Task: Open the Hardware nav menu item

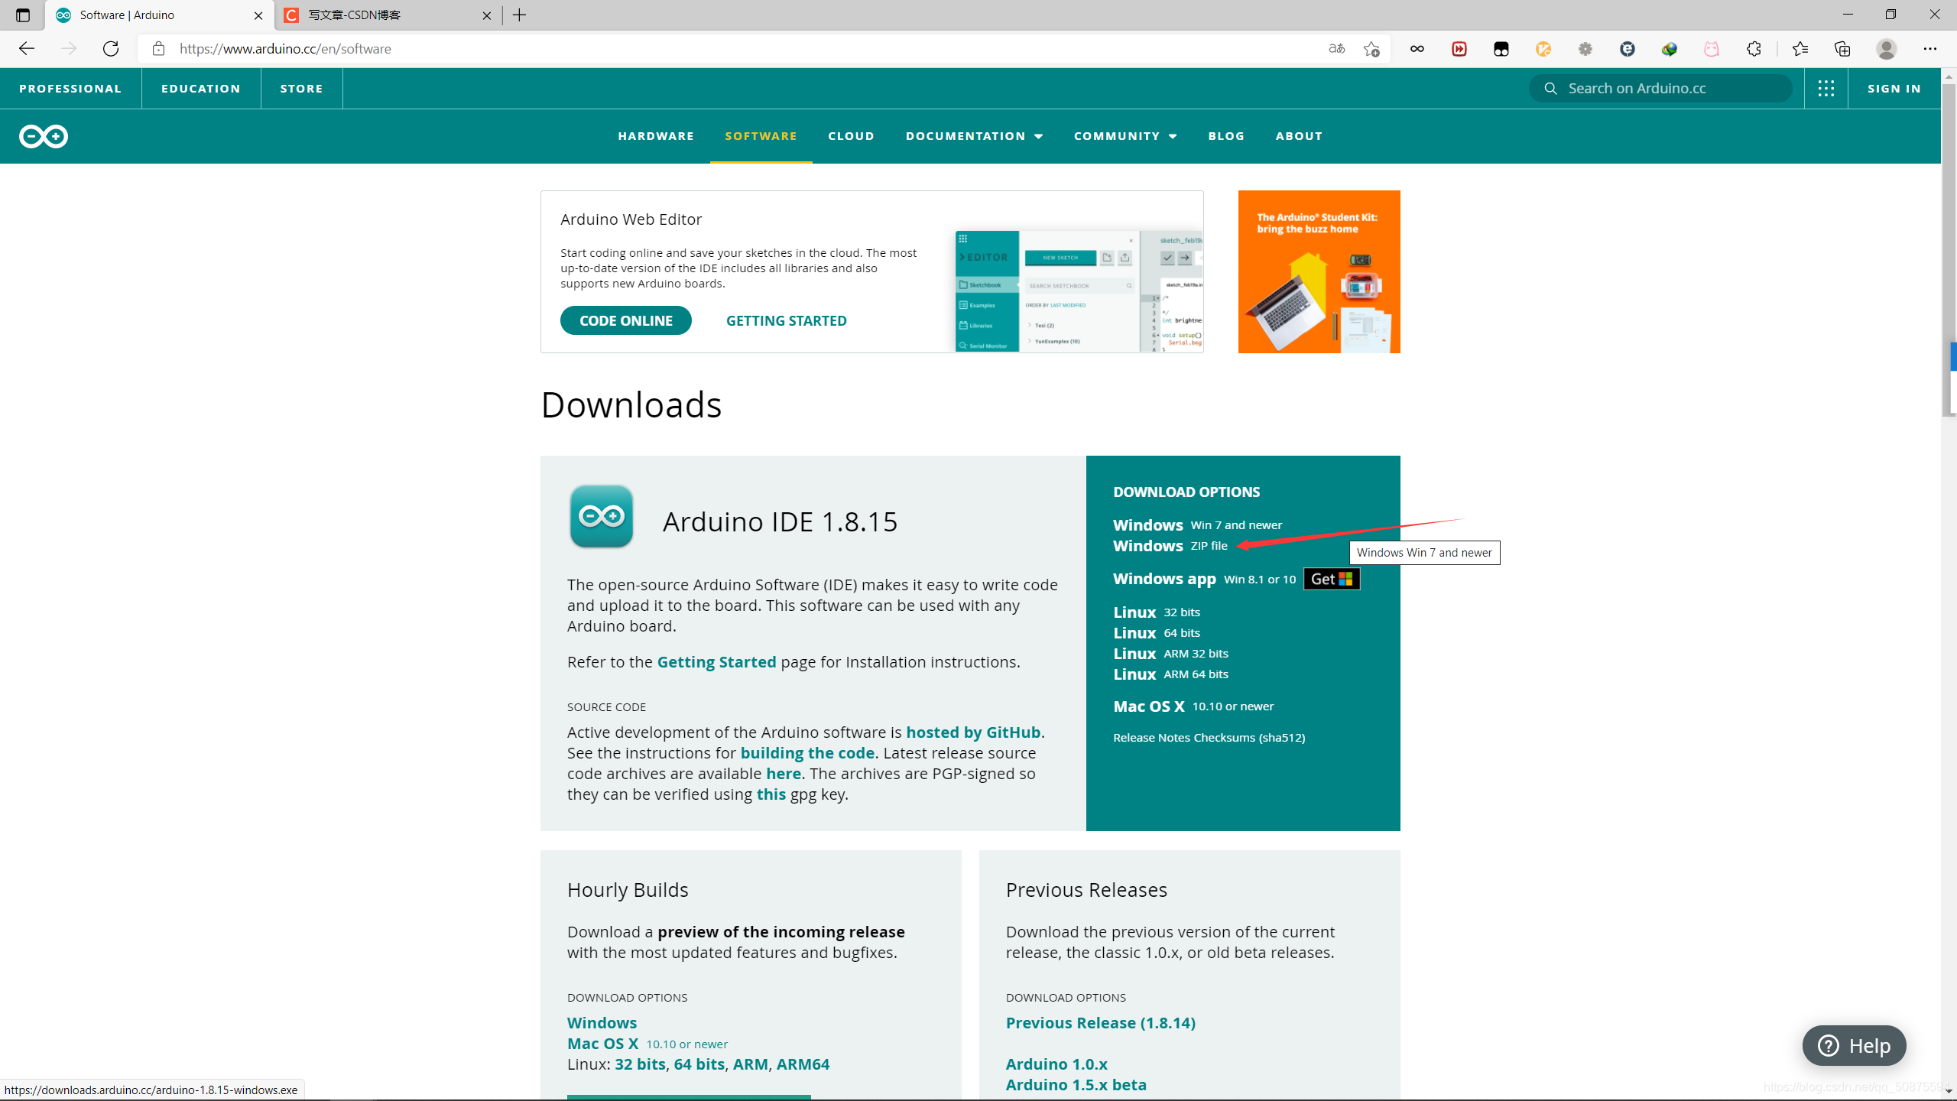Action: [656, 136]
